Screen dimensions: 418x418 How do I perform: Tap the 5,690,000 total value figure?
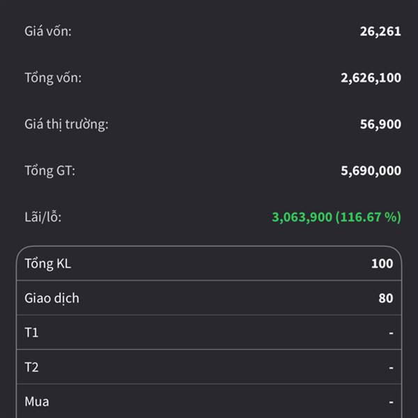371,171
